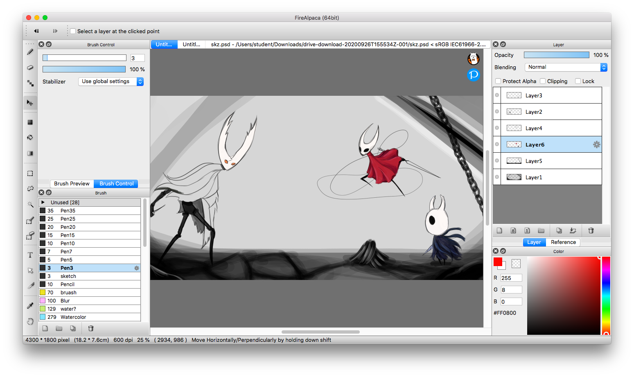Toggle visibility of Layer1
Viewport: 634px width, 377px height.
pos(497,177)
